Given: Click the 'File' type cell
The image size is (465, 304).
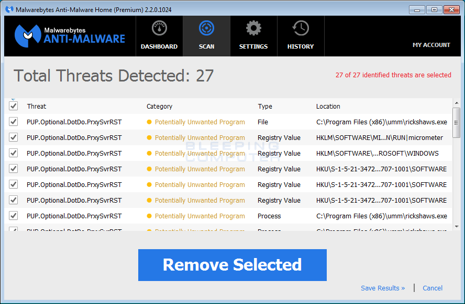Looking at the screenshot, I should tap(263, 122).
